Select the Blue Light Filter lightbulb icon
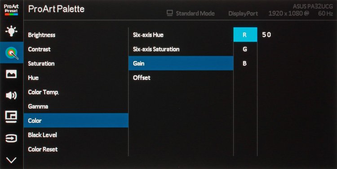Screen dimensions: 337x169 11,31
